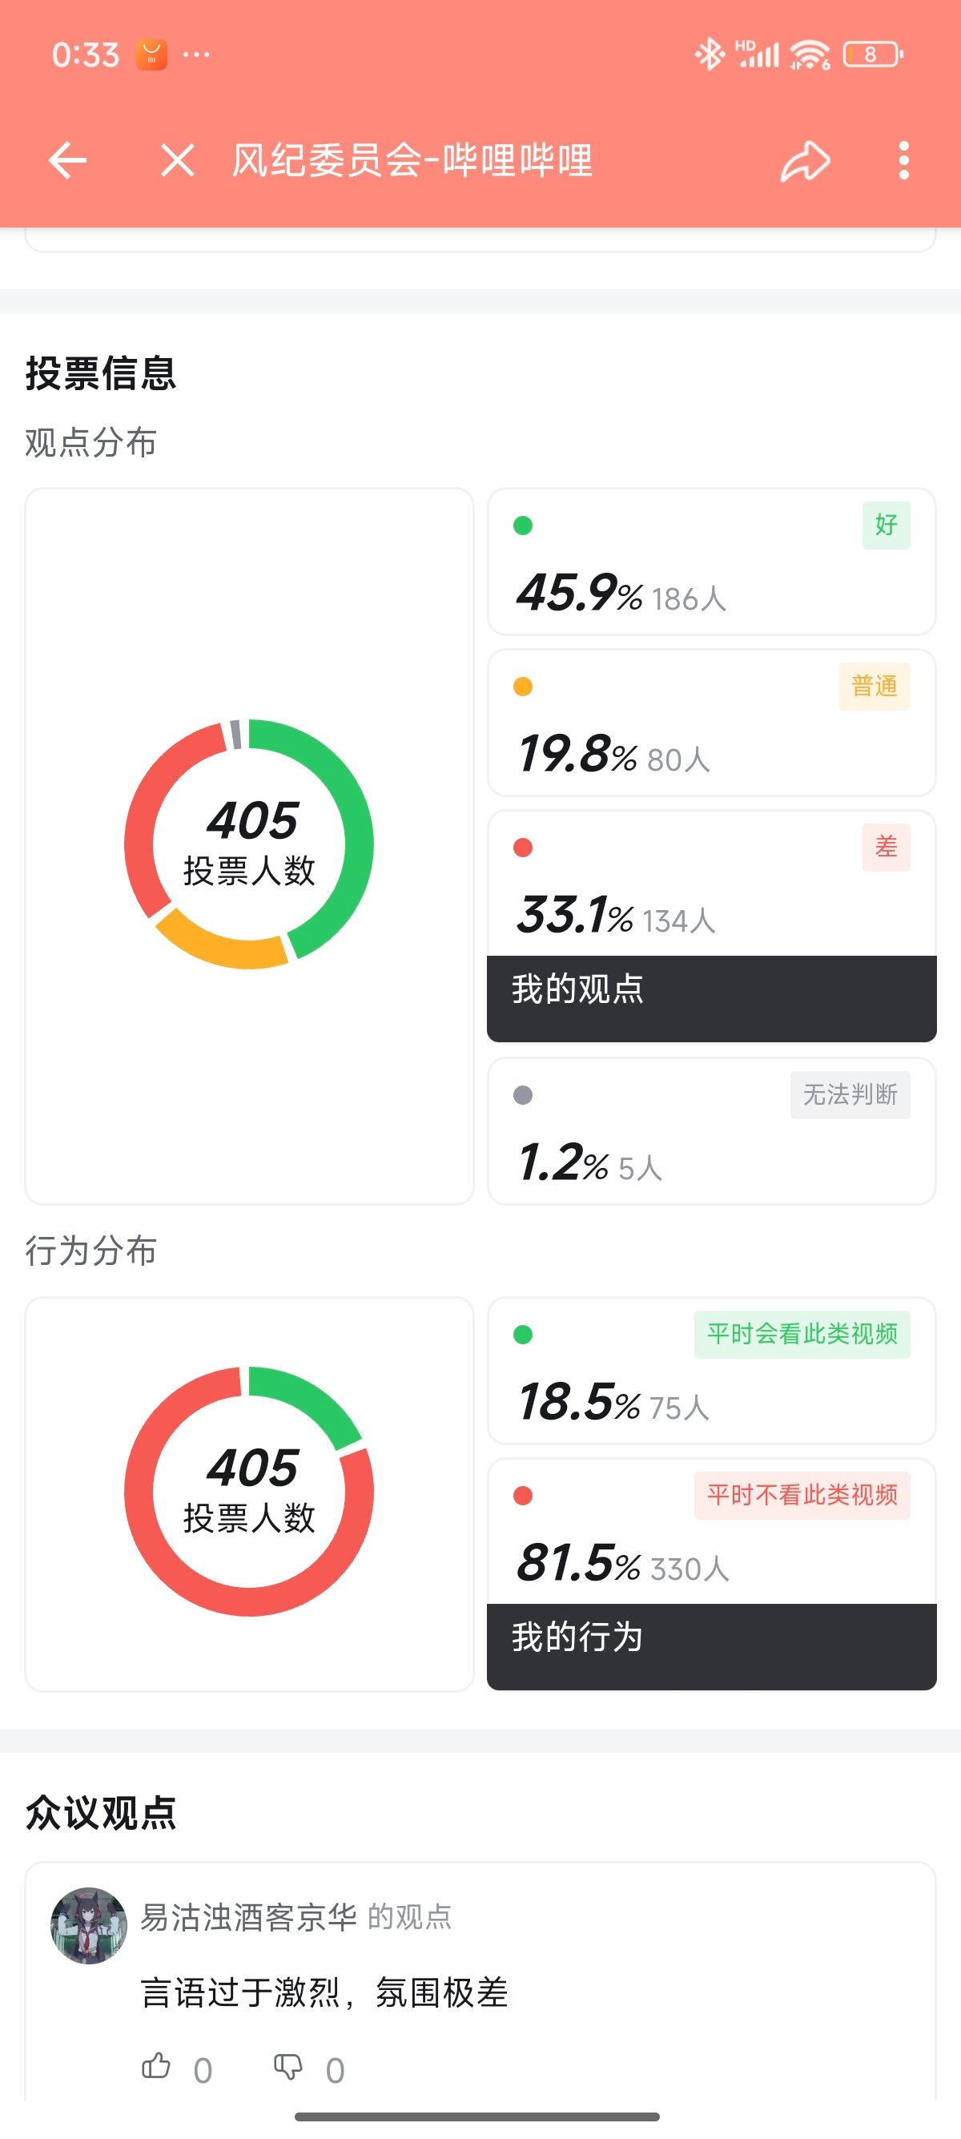This screenshot has height=2139, width=961.
Task: Tap the 差 opinion card
Action: pyautogui.click(x=711, y=885)
